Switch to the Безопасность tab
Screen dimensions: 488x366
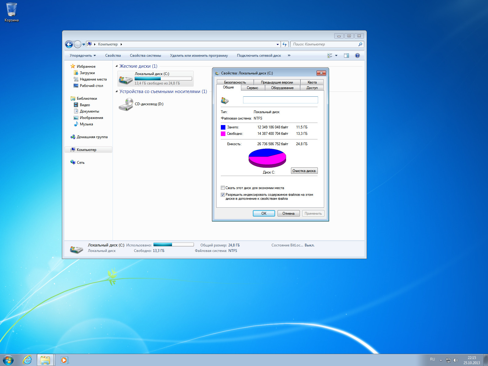(x=235, y=82)
